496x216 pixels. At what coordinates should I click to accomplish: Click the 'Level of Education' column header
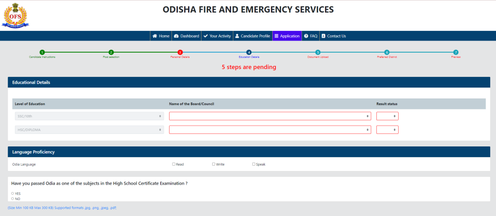pyautogui.click(x=30, y=104)
